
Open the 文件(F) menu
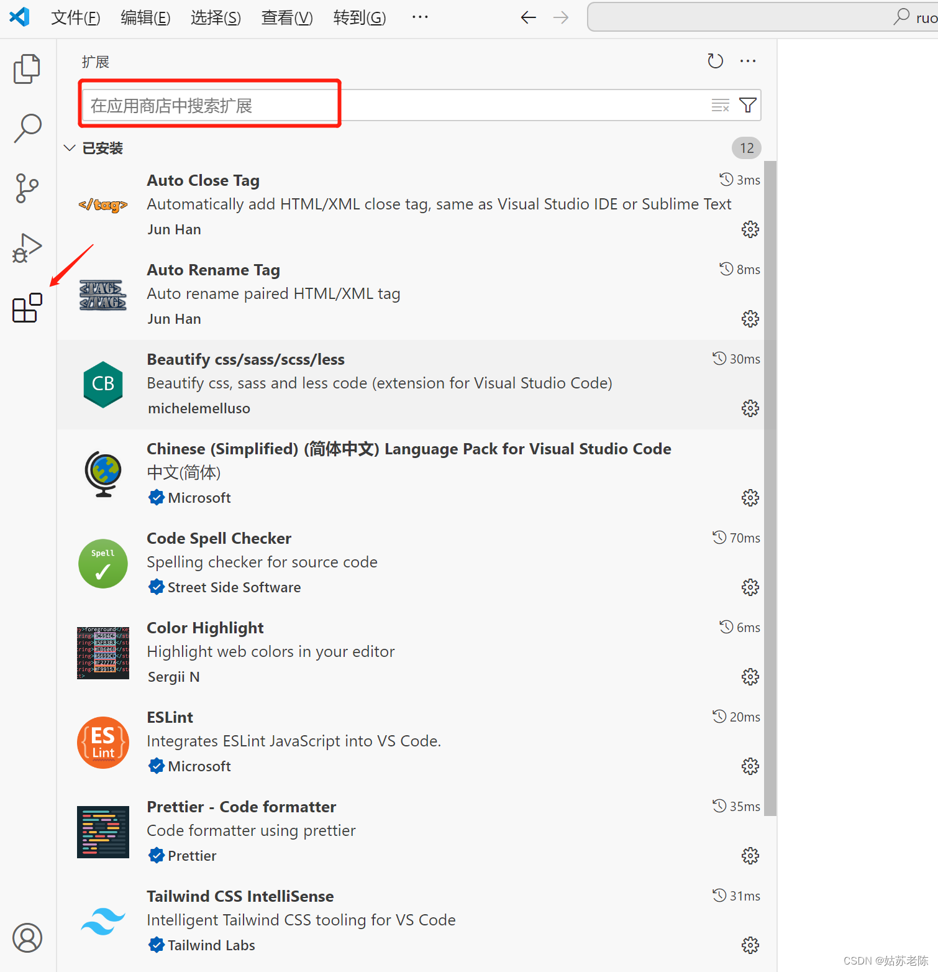(75, 17)
